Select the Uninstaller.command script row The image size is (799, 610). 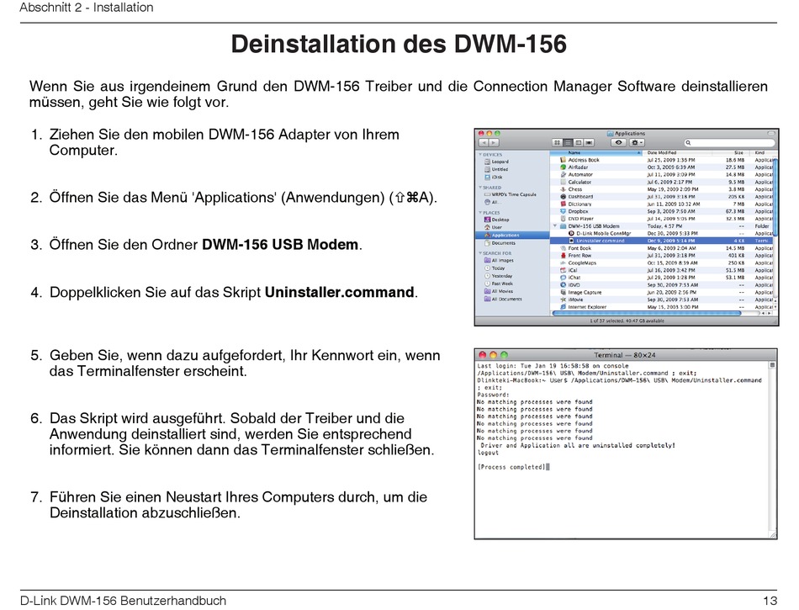pos(662,241)
